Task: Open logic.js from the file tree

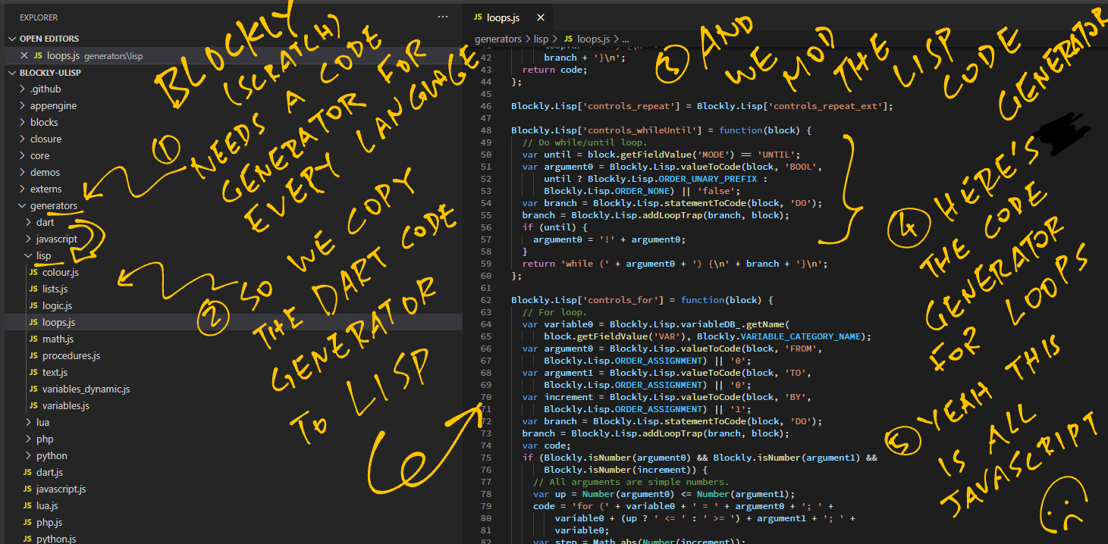Action: [57, 305]
